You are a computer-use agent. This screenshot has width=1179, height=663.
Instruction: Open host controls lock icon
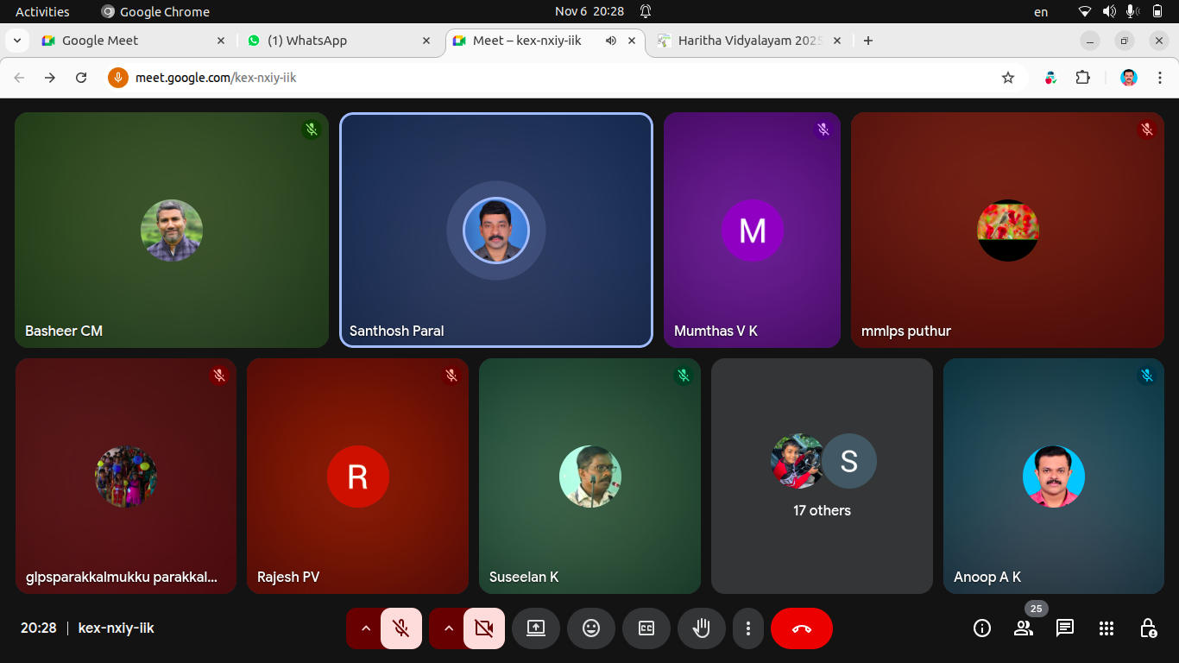[x=1148, y=628]
